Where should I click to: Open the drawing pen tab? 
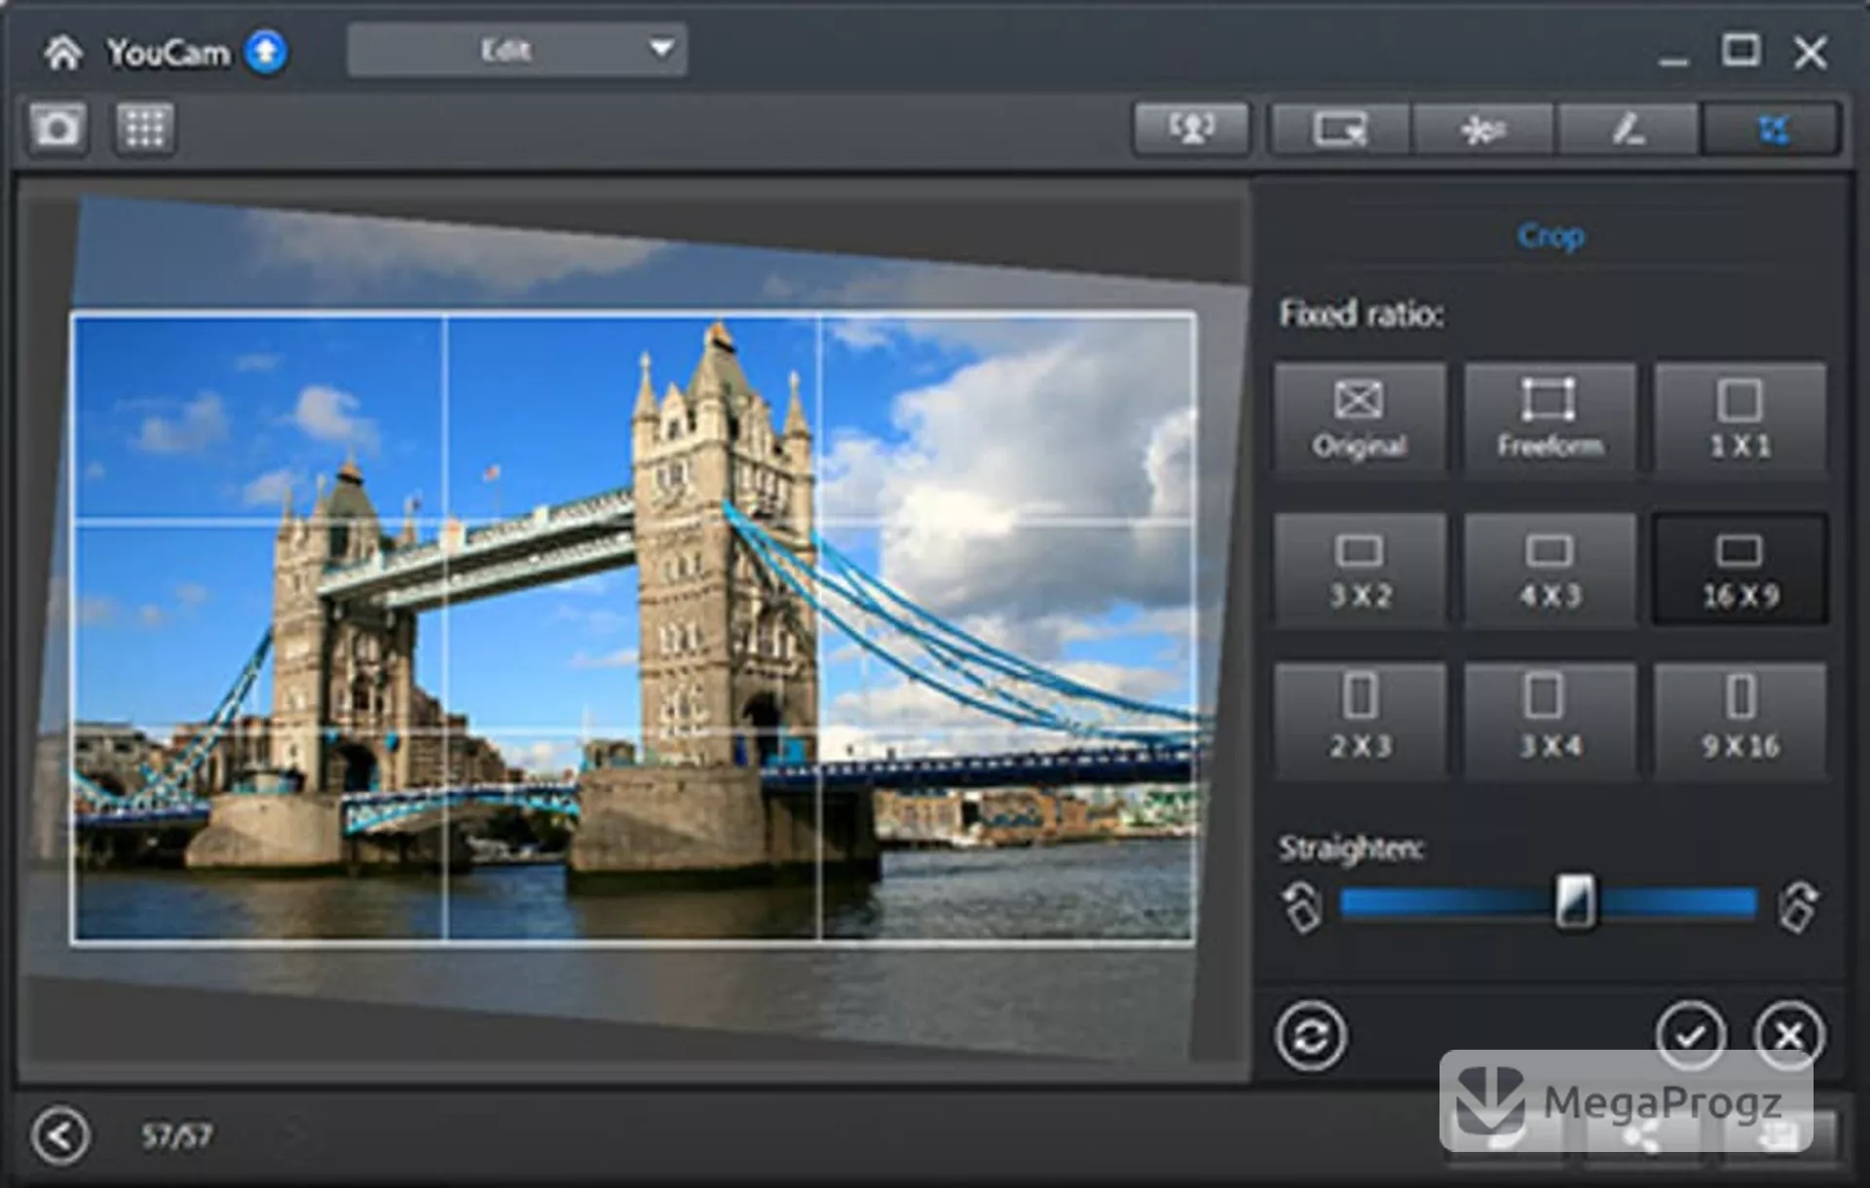click(x=1627, y=129)
